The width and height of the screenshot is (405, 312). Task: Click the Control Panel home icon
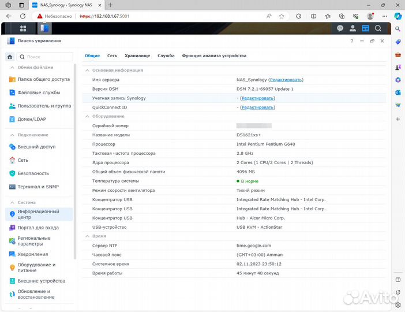point(10,57)
